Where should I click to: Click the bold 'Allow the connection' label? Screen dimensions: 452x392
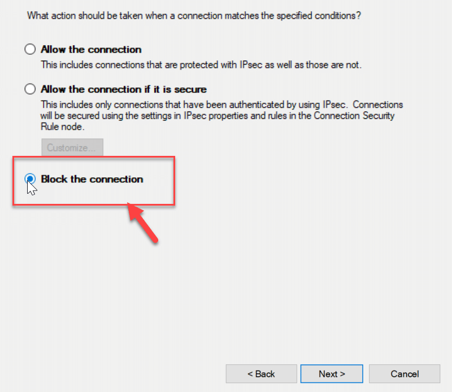(91, 50)
